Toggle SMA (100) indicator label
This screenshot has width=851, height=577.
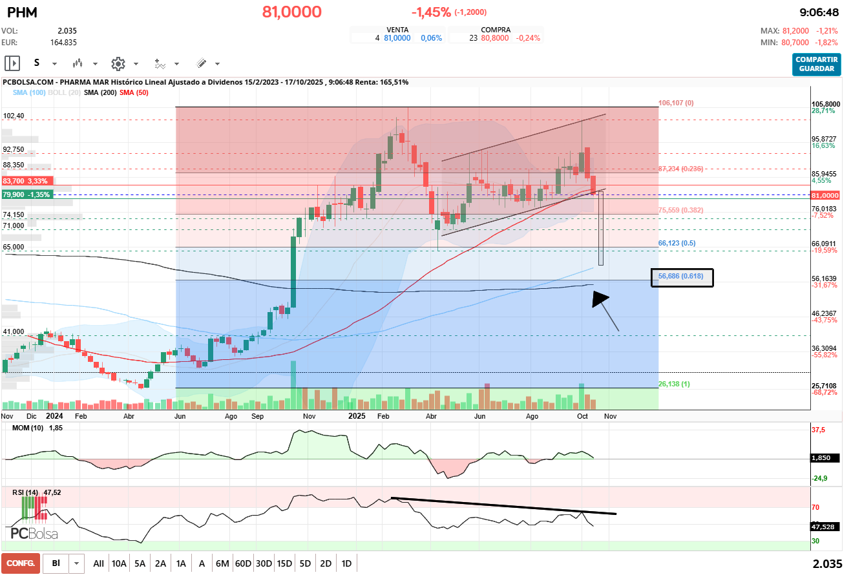click(29, 92)
